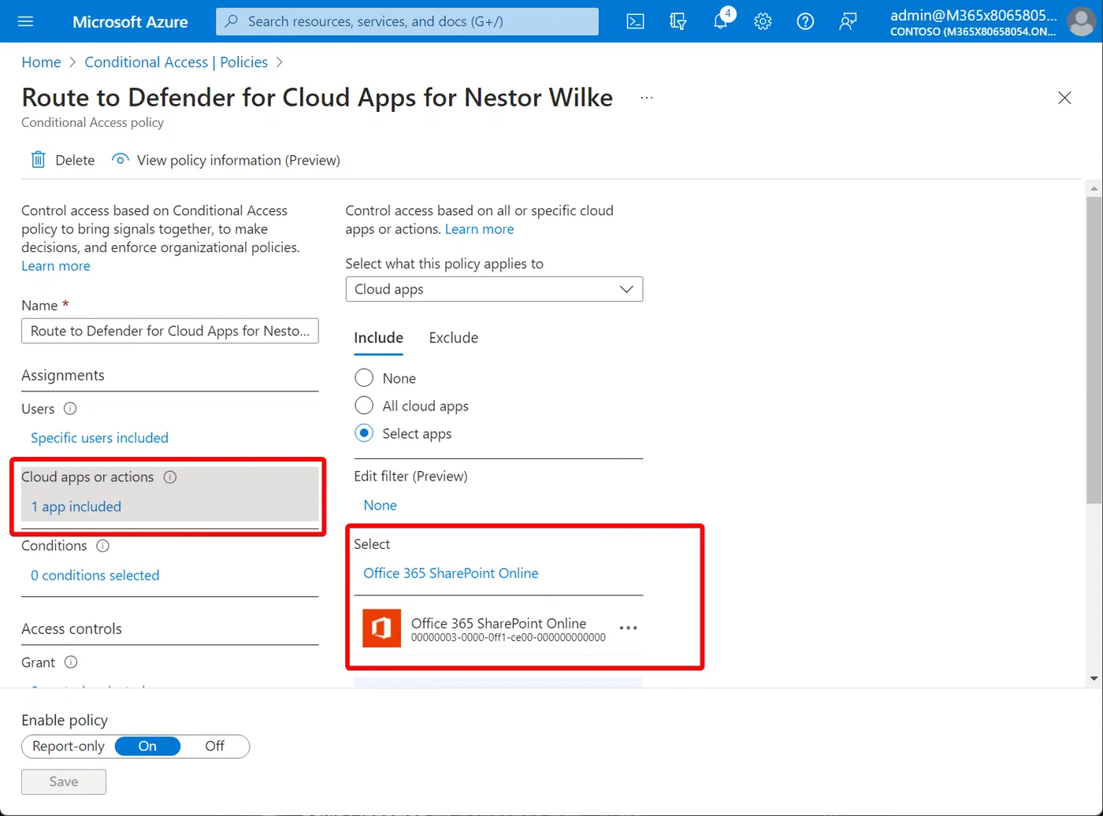Focus the search resources input

point(407,21)
